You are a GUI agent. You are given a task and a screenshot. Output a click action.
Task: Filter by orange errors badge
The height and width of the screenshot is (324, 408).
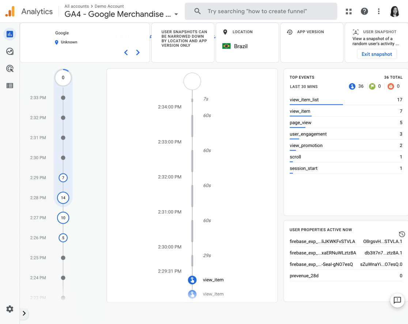[391, 86]
